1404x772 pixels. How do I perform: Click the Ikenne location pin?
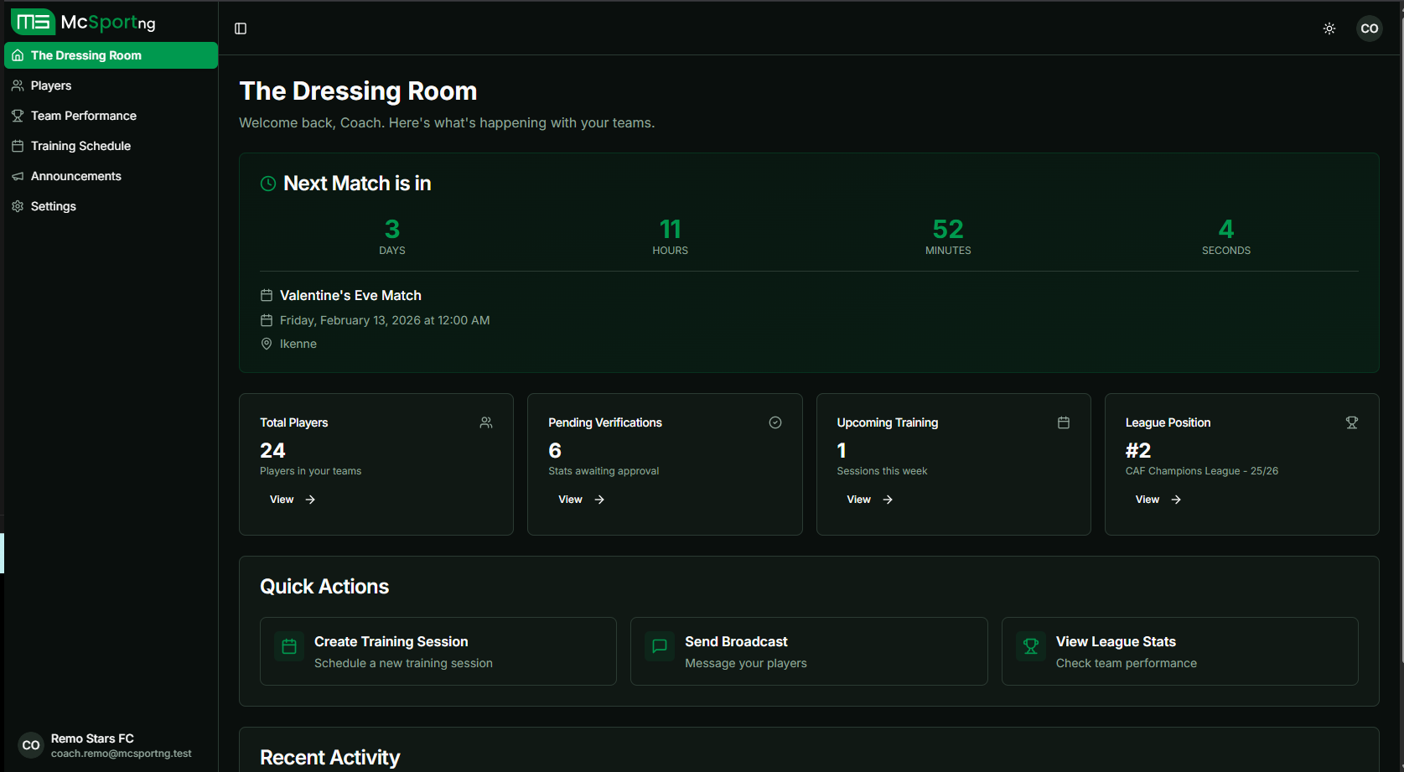tap(266, 344)
